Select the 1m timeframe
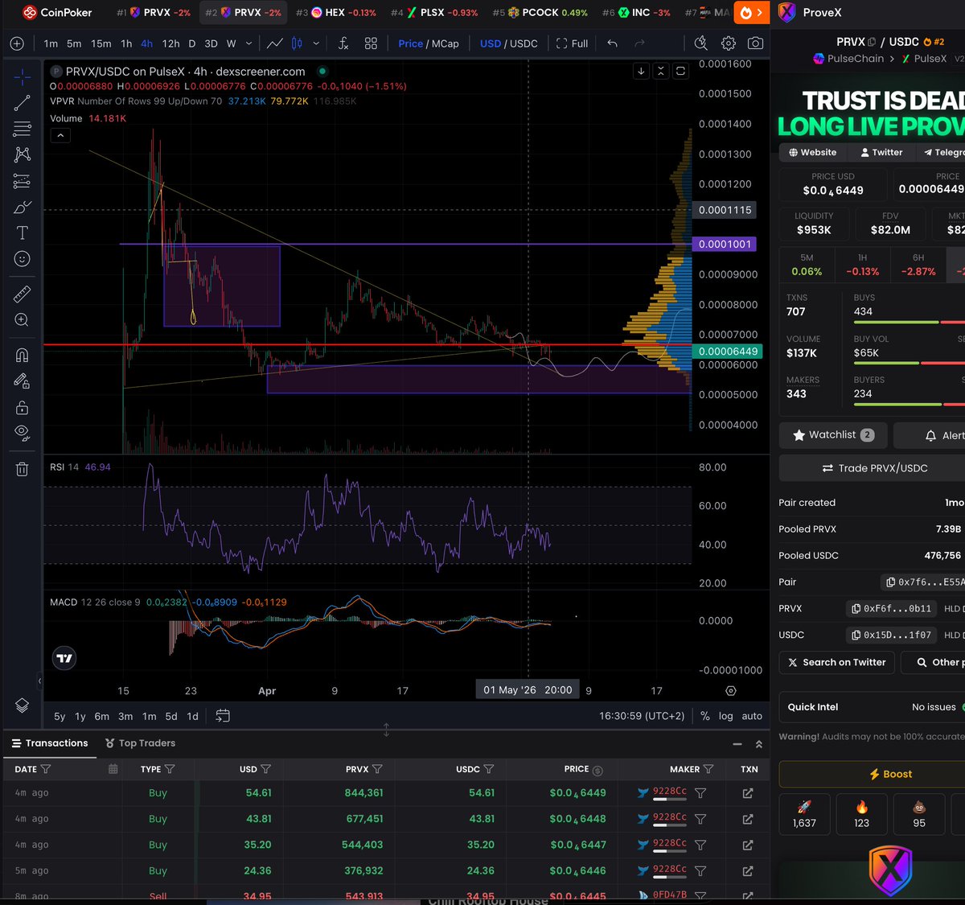The width and height of the screenshot is (965, 905). (51, 43)
